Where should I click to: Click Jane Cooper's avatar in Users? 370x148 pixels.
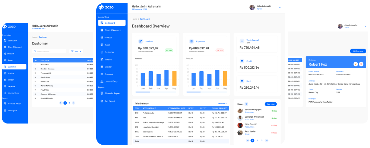click(x=240, y=125)
